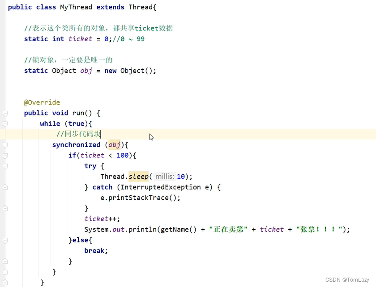Click the millis: parameter hint
376x287 pixels.
click(x=165, y=177)
